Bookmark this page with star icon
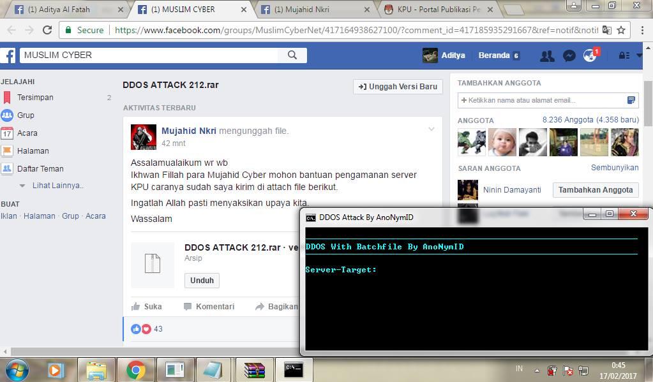The image size is (653, 382). pos(621,30)
